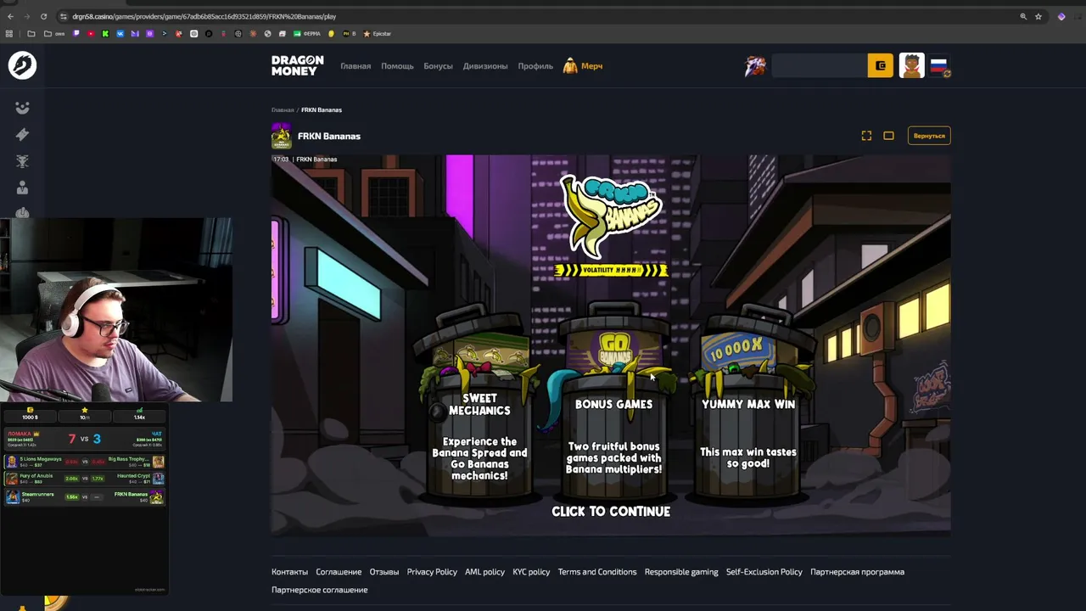This screenshot has width=1086, height=611.
Task: Open the Партнерская программа link
Action: pyautogui.click(x=857, y=572)
